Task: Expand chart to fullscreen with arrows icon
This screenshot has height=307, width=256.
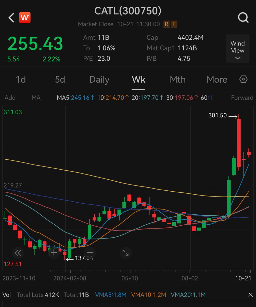Action: 125,253
